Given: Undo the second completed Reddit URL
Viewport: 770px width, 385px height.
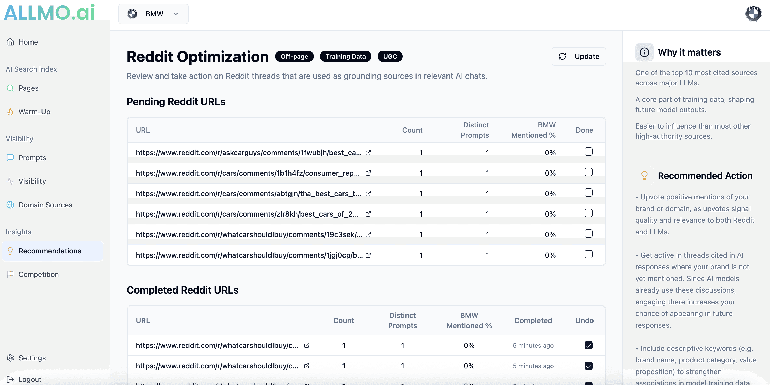Looking at the screenshot, I should (x=588, y=366).
